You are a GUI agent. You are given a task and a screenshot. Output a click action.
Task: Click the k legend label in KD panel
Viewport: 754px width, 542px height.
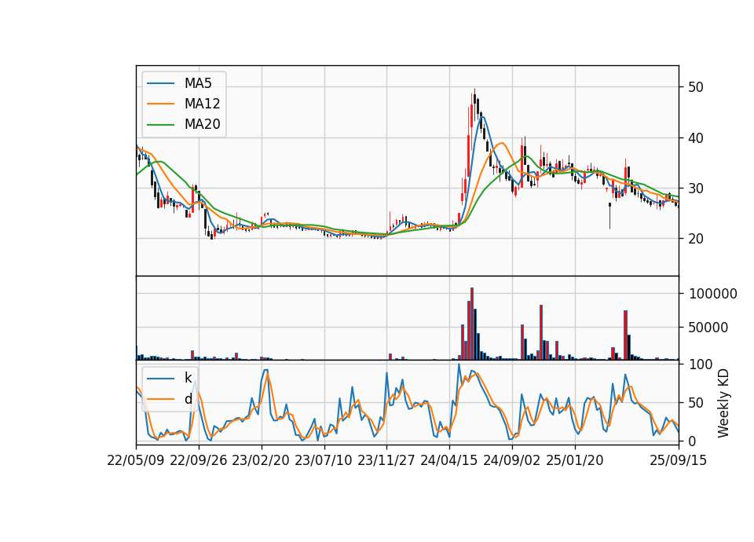[188, 378]
